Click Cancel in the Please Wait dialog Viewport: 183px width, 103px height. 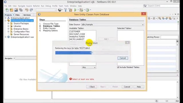(x=123, y=58)
